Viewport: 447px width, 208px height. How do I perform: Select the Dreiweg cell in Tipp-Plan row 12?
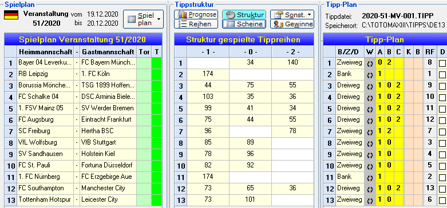click(350, 189)
